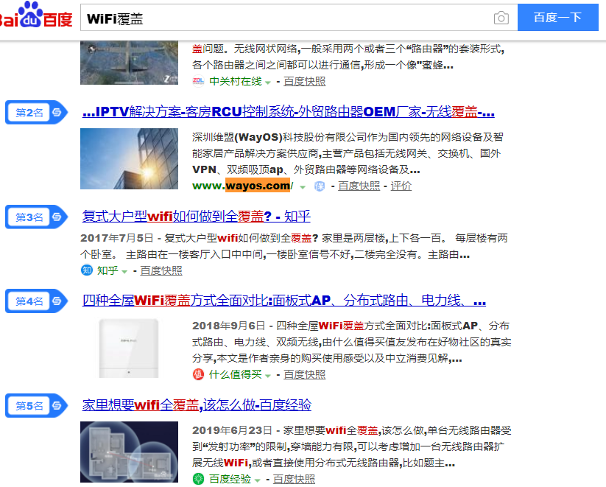Expand dropdown arrow next to wayos.com URL
Screen dimensions: 606x487
303,187
